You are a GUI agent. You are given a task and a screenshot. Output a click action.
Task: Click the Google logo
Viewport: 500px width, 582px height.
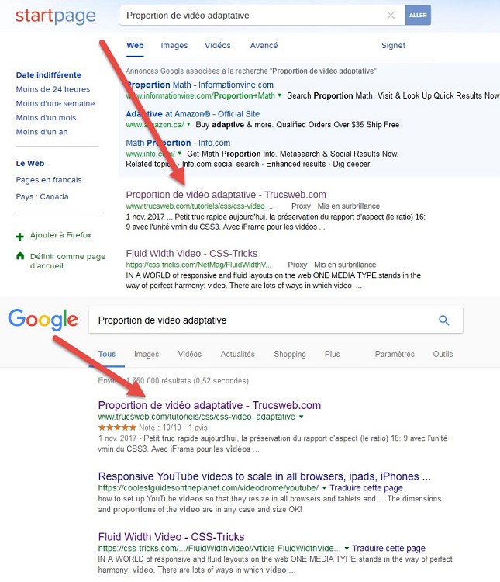tap(43, 320)
